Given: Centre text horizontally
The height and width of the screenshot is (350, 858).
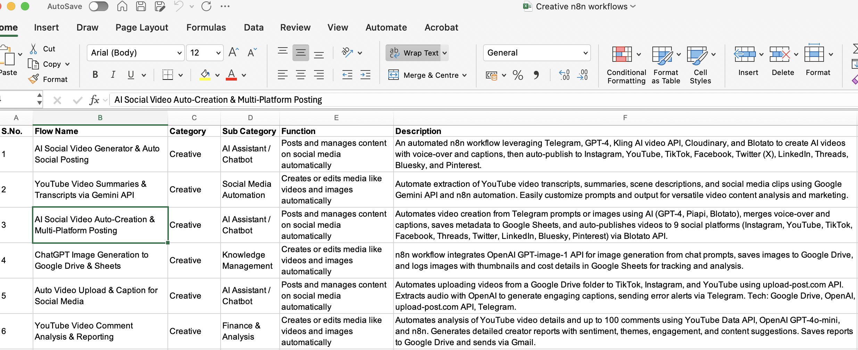Looking at the screenshot, I should (x=301, y=75).
